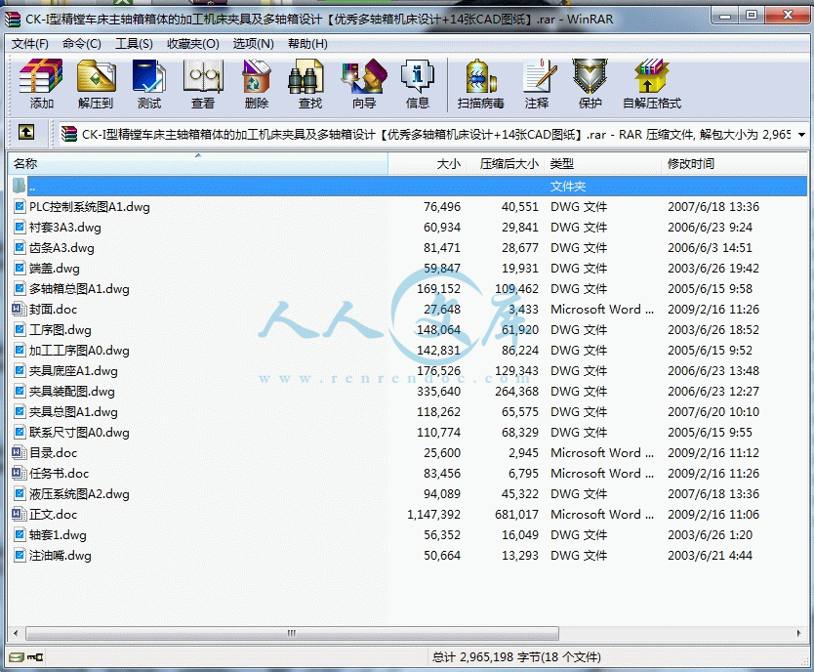814x672 pixels.
Task: Select file 轴套1.dwg
Action: 58,535
